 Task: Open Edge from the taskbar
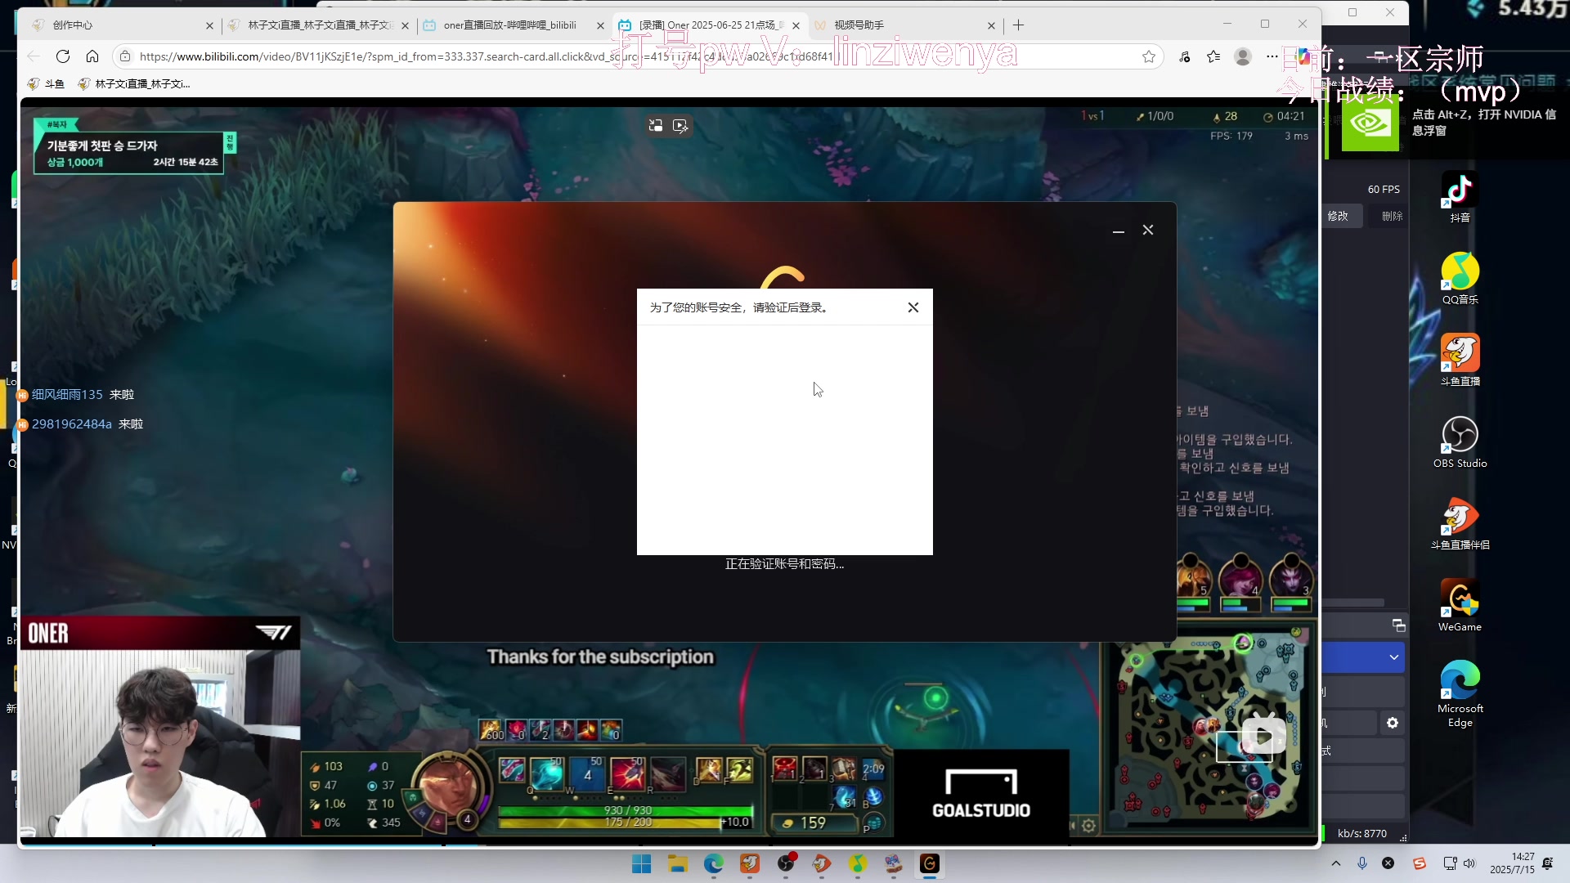click(714, 863)
